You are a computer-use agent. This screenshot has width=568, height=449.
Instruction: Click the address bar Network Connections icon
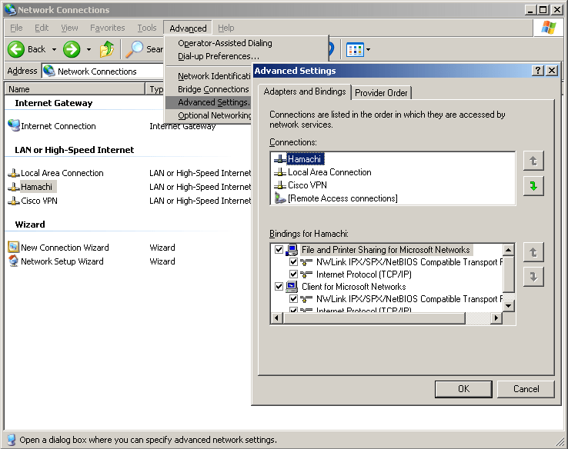tap(49, 71)
